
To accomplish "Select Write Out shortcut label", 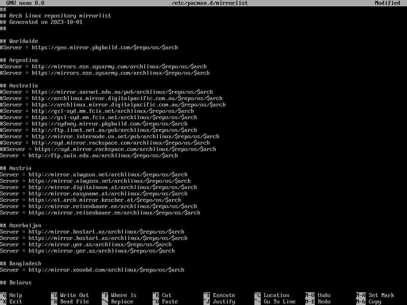I will point(70,295).
